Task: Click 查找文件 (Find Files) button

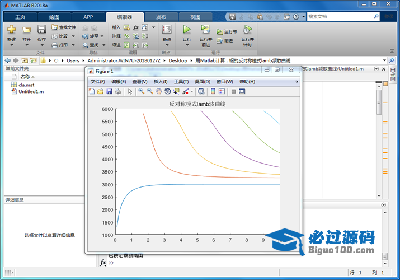Action: coord(64,27)
